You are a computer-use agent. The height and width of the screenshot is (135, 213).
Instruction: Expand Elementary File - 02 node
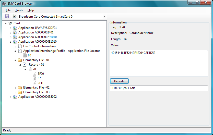16,88
